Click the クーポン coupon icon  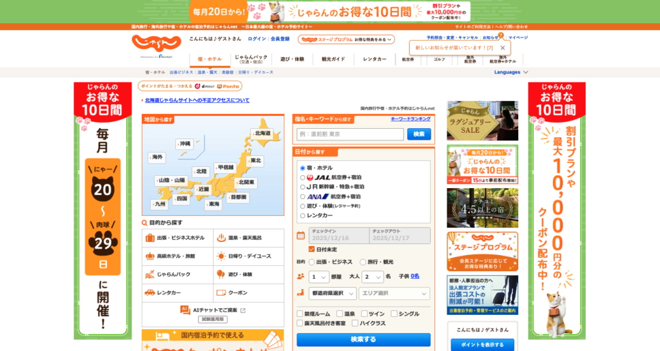tap(220, 292)
